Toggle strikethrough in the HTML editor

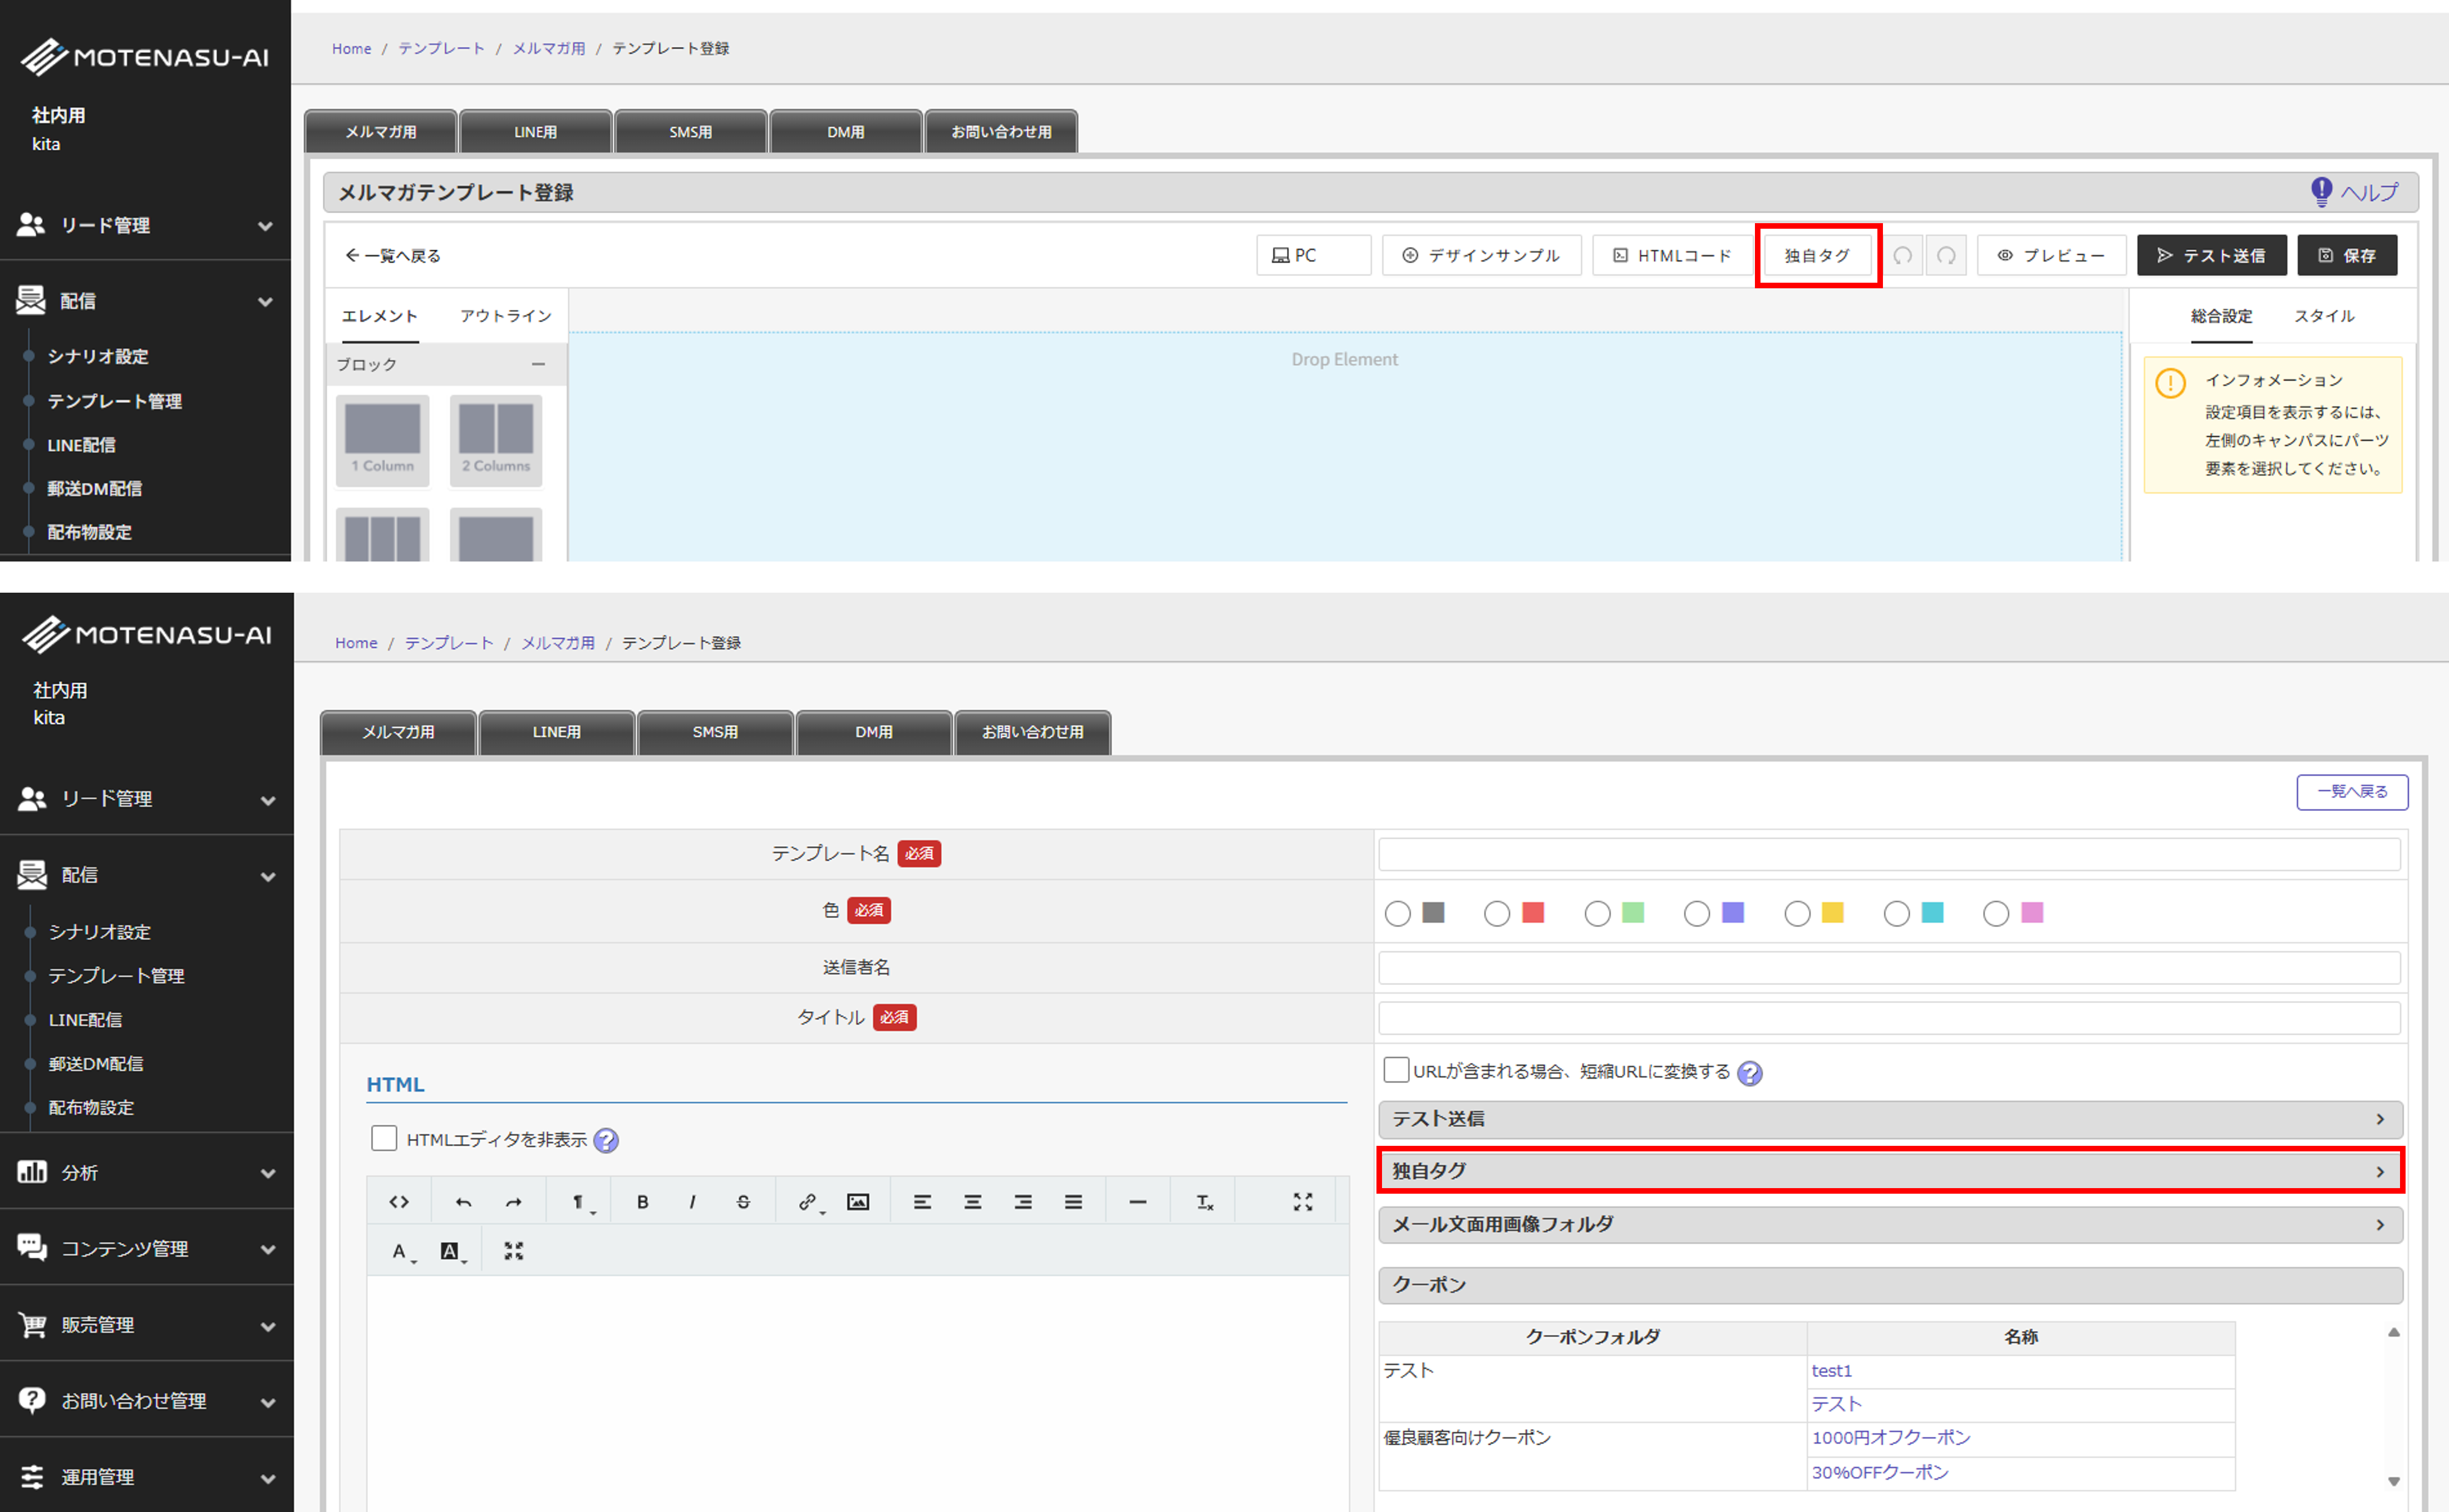click(743, 1202)
